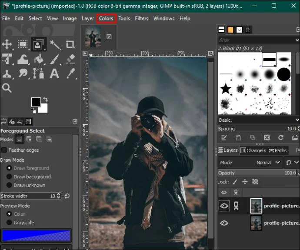The height and width of the screenshot is (250, 300).
Task: Hide the top profile-picture layer
Action: point(224,206)
